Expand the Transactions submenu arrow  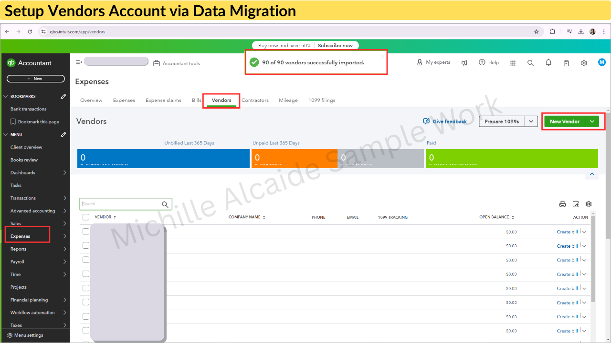click(x=65, y=198)
